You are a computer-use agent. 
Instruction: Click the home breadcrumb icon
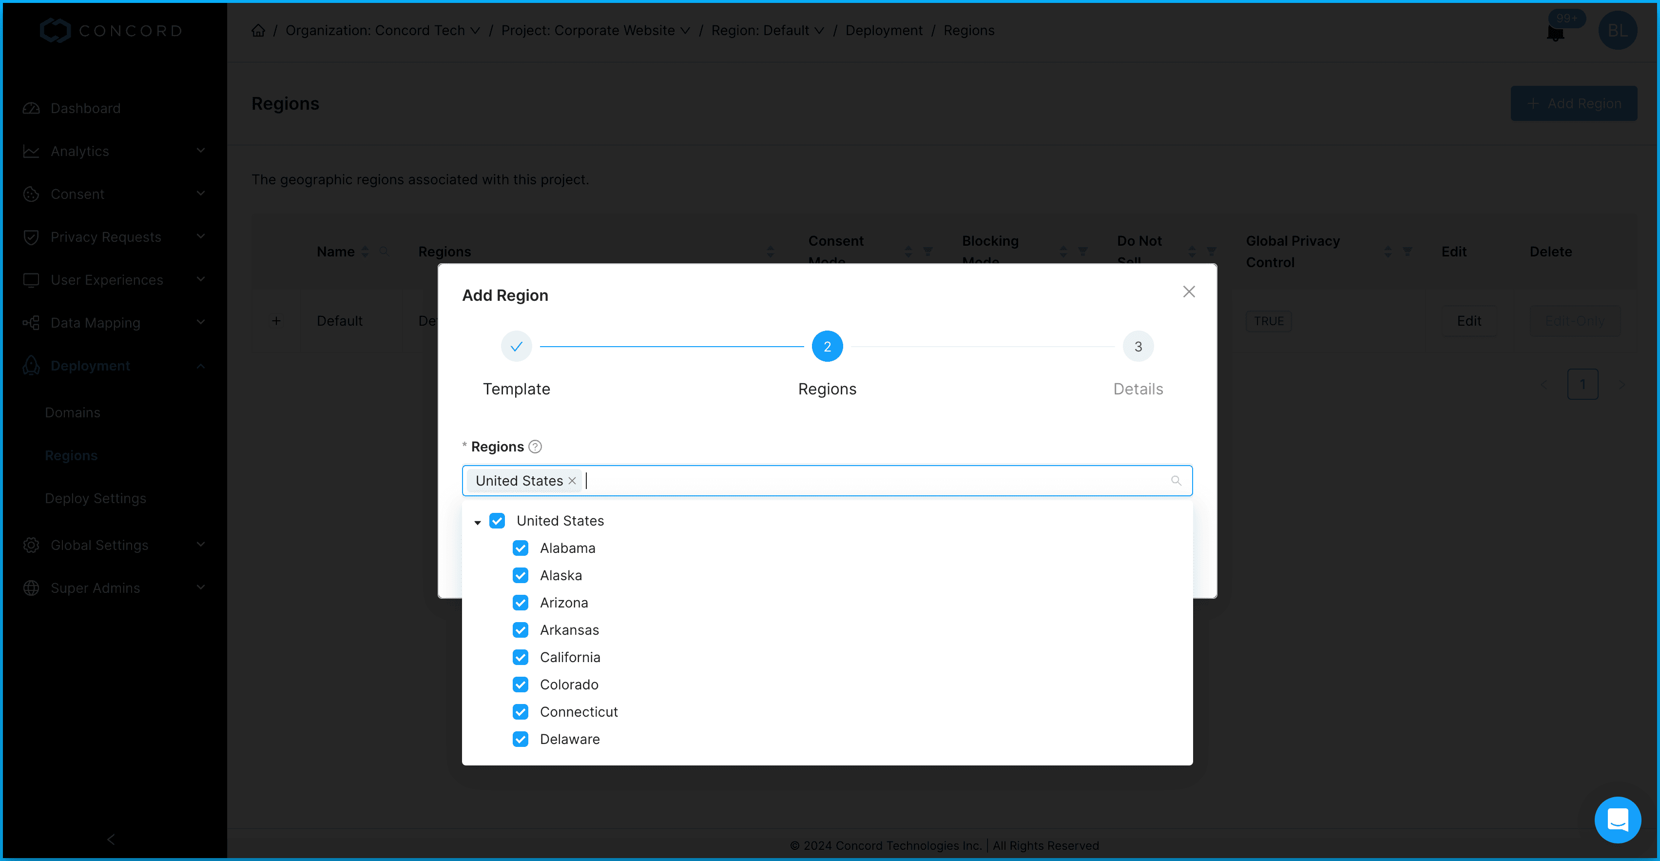[x=258, y=30]
